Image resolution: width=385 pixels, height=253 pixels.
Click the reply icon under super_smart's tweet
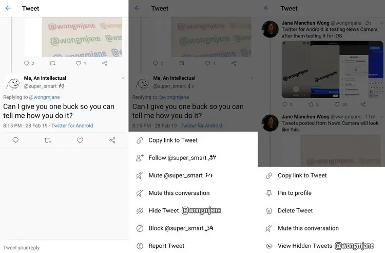coord(15,140)
